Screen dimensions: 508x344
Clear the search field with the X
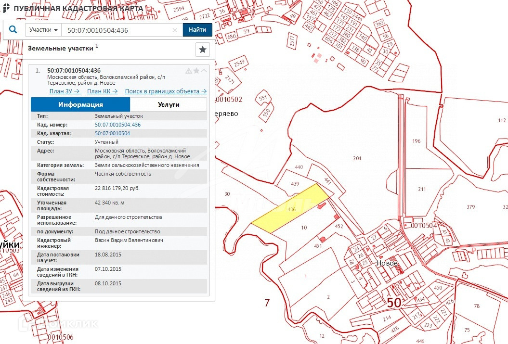175,30
